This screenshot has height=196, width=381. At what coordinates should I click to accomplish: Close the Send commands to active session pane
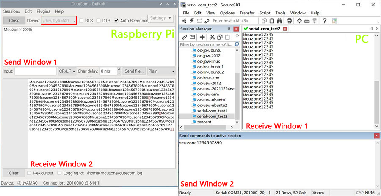pyautogui.click(x=377, y=136)
